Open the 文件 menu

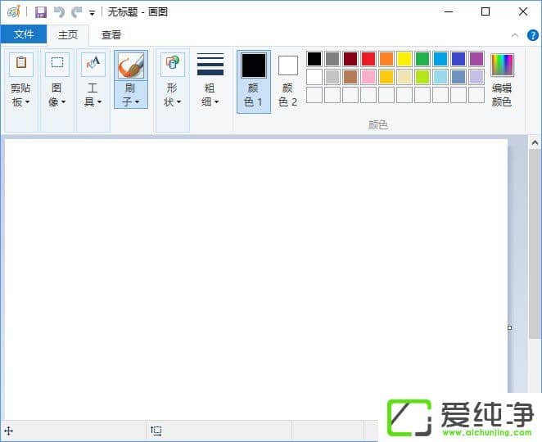[x=24, y=34]
